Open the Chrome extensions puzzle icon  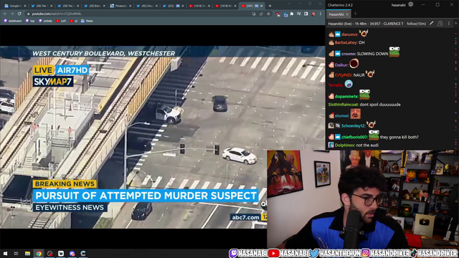point(292,14)
